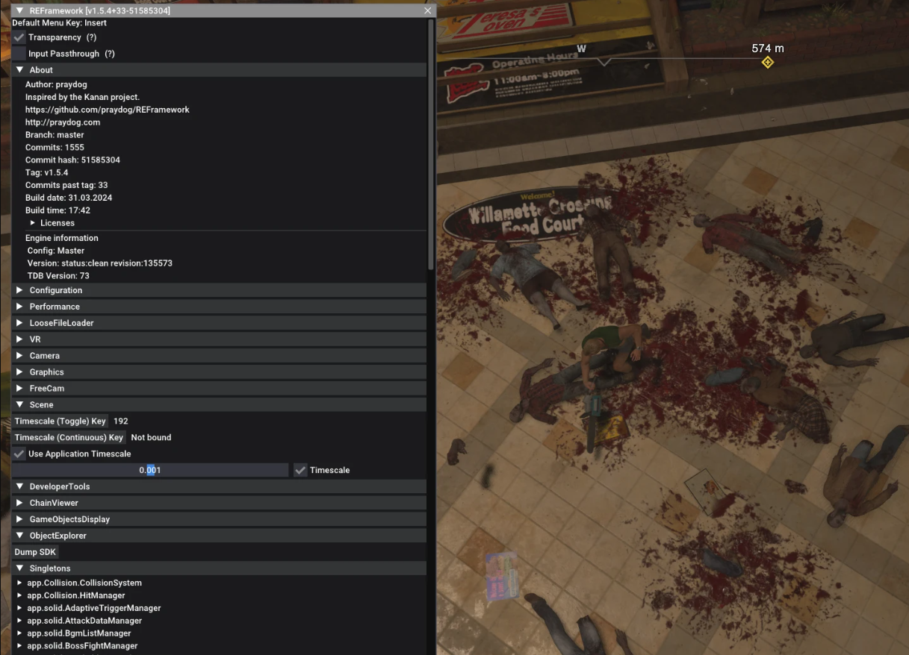Expand the LooseFileLoader section
The height and width of the screenshot is (655, 909).
tap(220, 323)
